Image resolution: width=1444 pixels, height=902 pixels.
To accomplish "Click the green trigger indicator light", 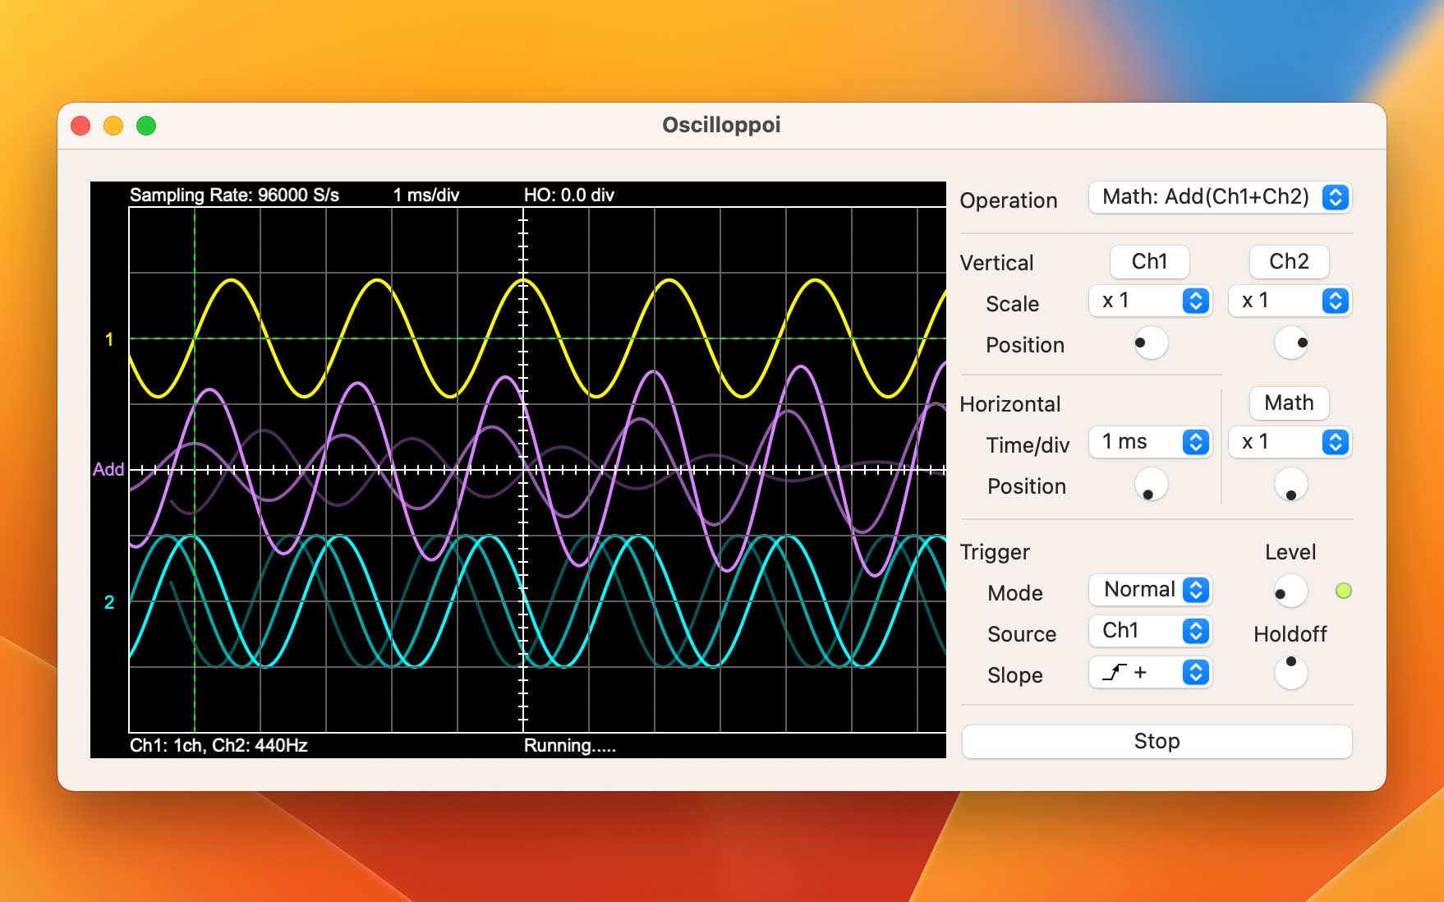I will [1344, 591].
